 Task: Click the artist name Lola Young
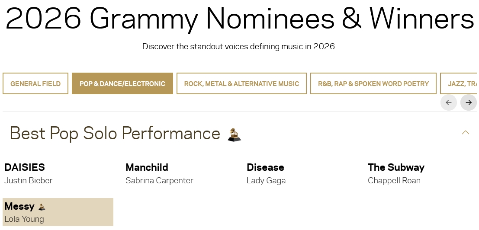24,219
